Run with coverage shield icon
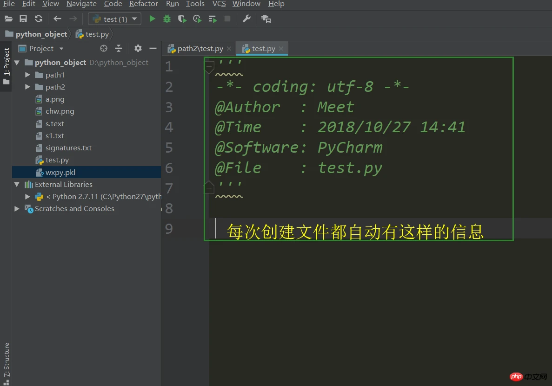552x386 pixels. tap(182, 19)
